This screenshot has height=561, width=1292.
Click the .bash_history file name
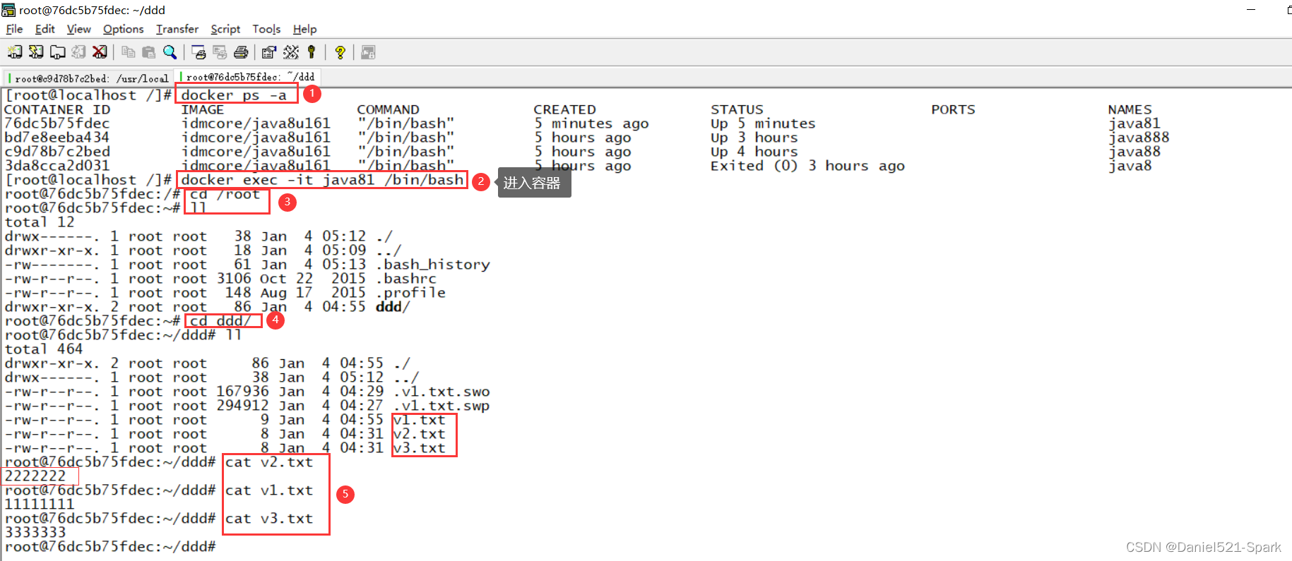pos(433,265)
